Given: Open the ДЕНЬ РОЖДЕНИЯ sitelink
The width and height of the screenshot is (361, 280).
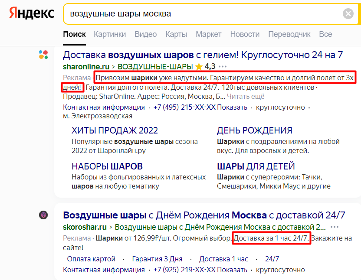Looking at the screenshot, I should (255, 130).
